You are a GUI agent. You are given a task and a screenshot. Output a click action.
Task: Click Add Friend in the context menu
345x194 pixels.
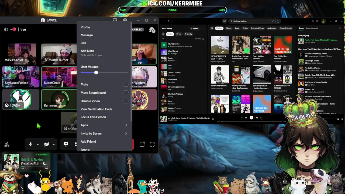(104, 141)
